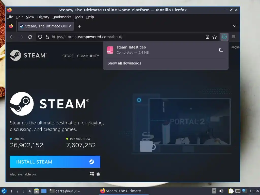
Task: Open the taskbar start menu icon
Action: (x=4, y=191)
